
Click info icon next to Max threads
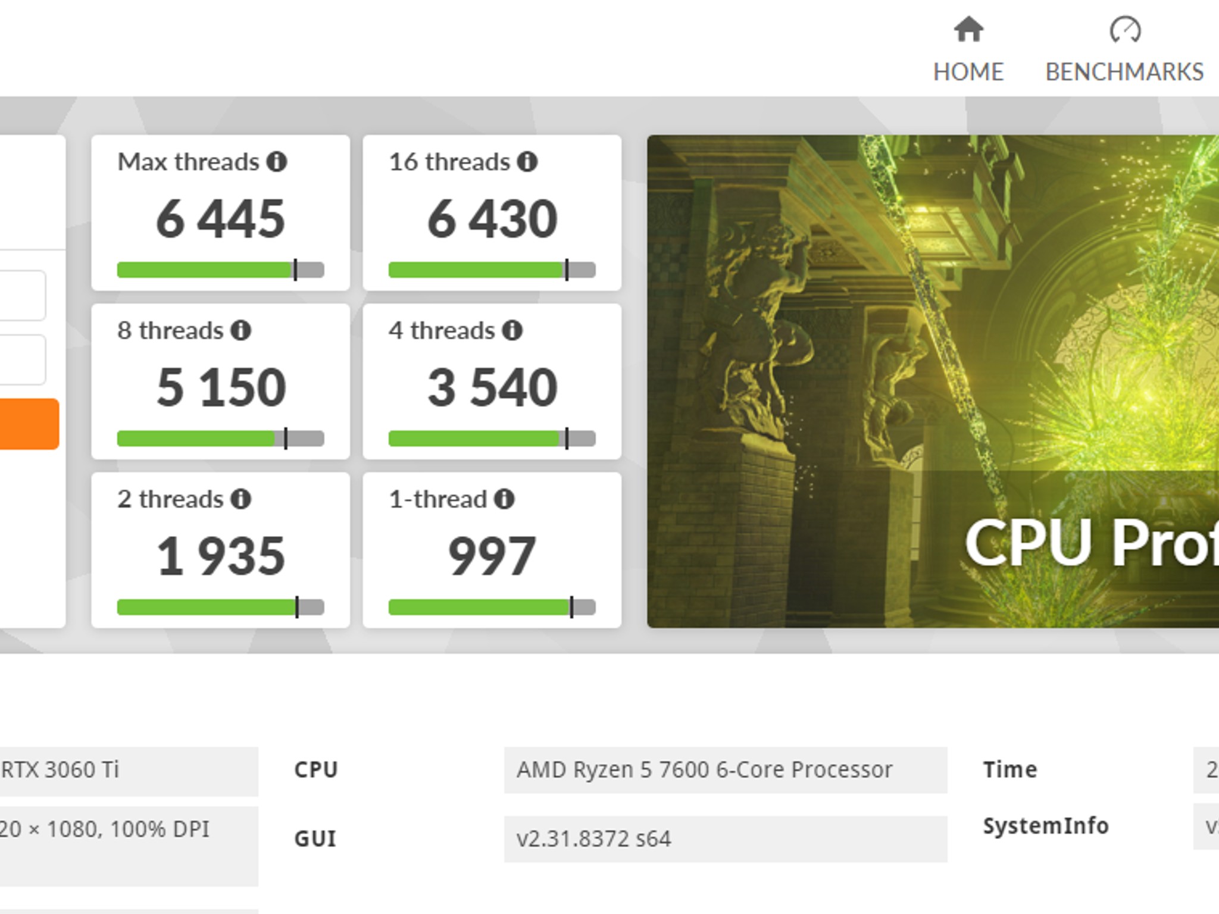coord(277,161)
